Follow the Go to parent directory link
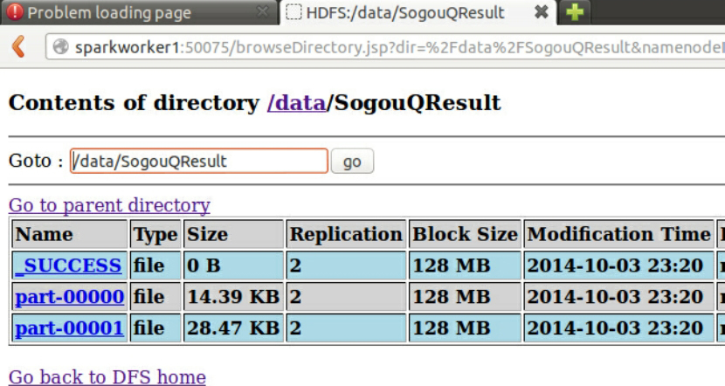The image size is (725, 386). tap(109, 205)
